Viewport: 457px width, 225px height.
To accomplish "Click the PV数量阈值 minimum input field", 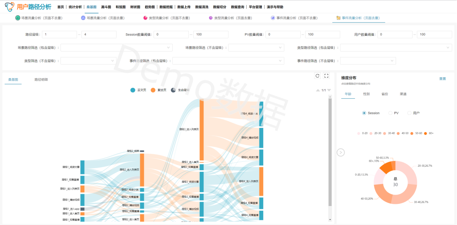I will (x=283, y=34).
